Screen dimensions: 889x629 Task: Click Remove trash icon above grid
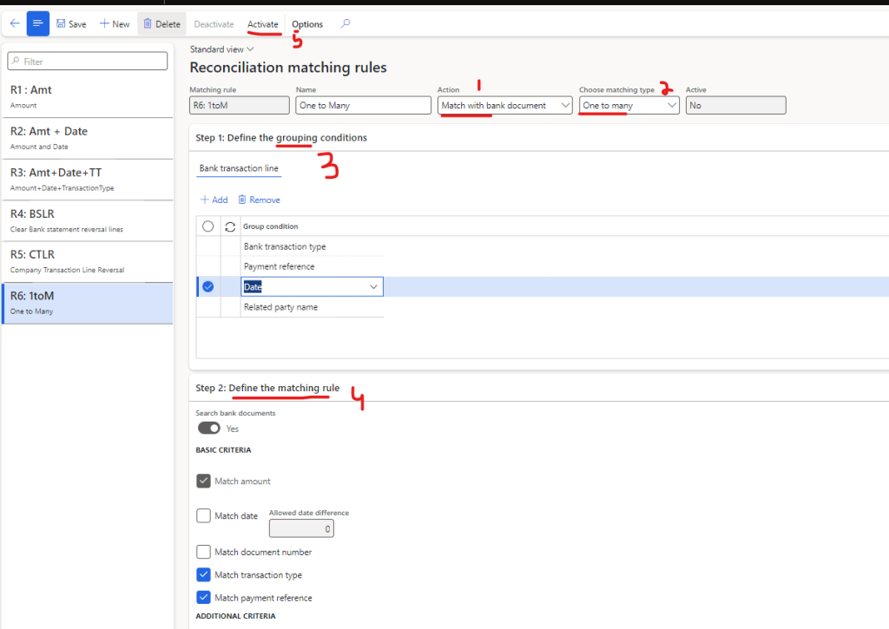242,200
